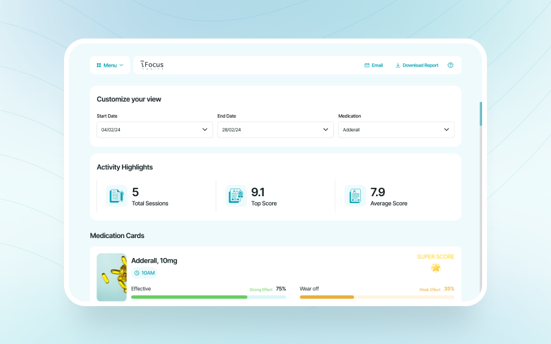The width and height of the screenshot is (551, 344).
Task: Open the Menu dropdown button
Action: tap(110, 65)
